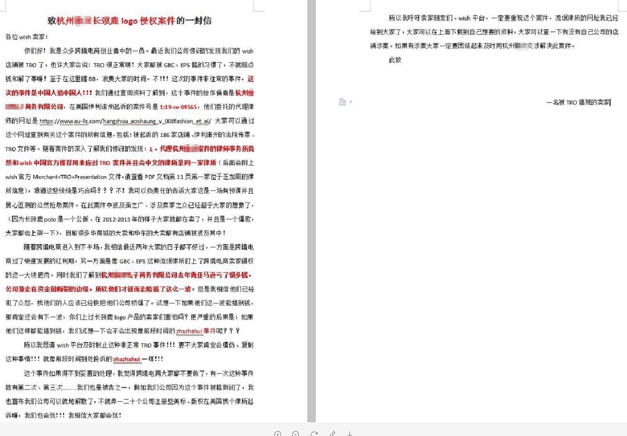Open the au-llc.com hyperlink in the letter
The image size is (627, 436).
pyautogui.click(x=125, y=121)
